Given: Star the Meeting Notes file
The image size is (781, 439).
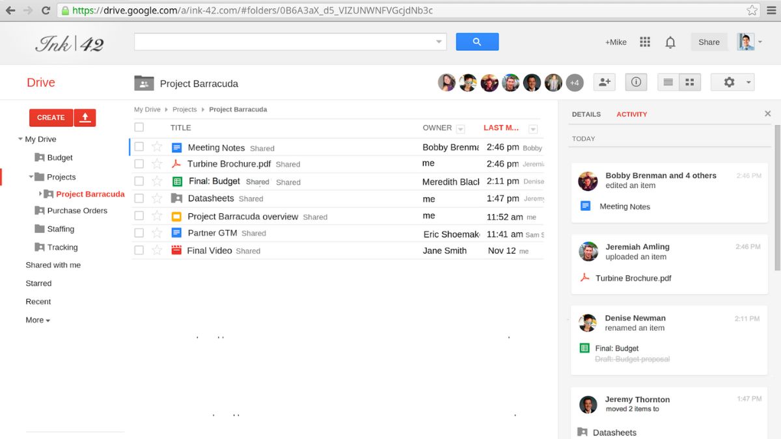Looking at the screenshot, I should click(157, 147).
